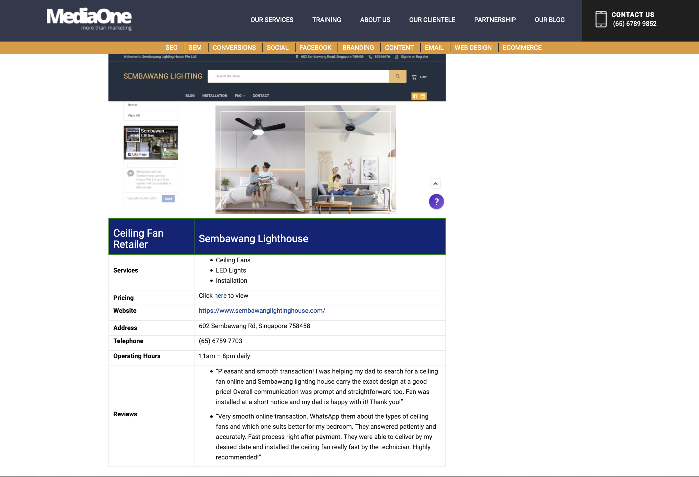
Task: Open the ABOUT US menu
Action: [375, 20]
